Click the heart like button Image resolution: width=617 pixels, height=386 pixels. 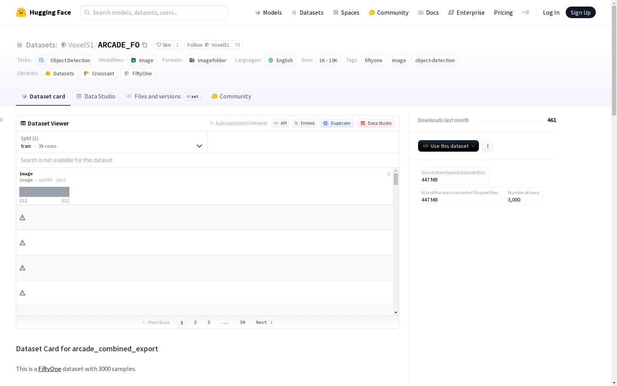pos(164,45)
